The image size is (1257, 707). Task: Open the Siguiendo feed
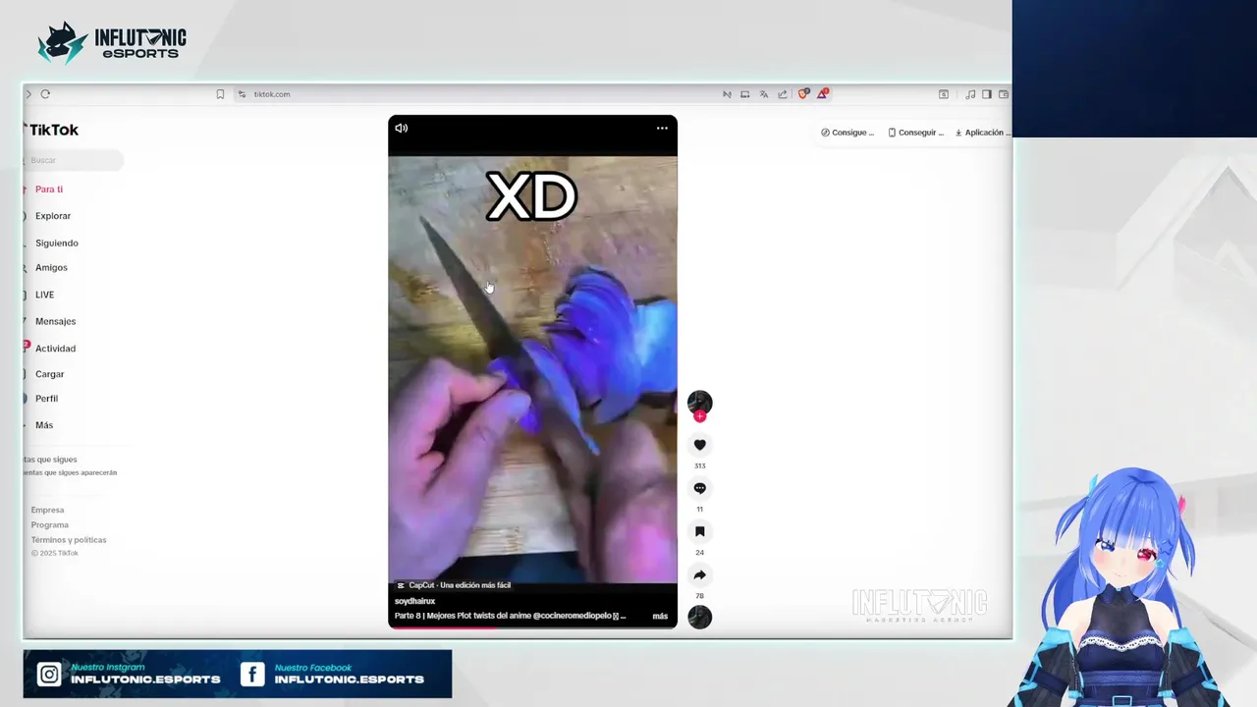coord(57,243)
